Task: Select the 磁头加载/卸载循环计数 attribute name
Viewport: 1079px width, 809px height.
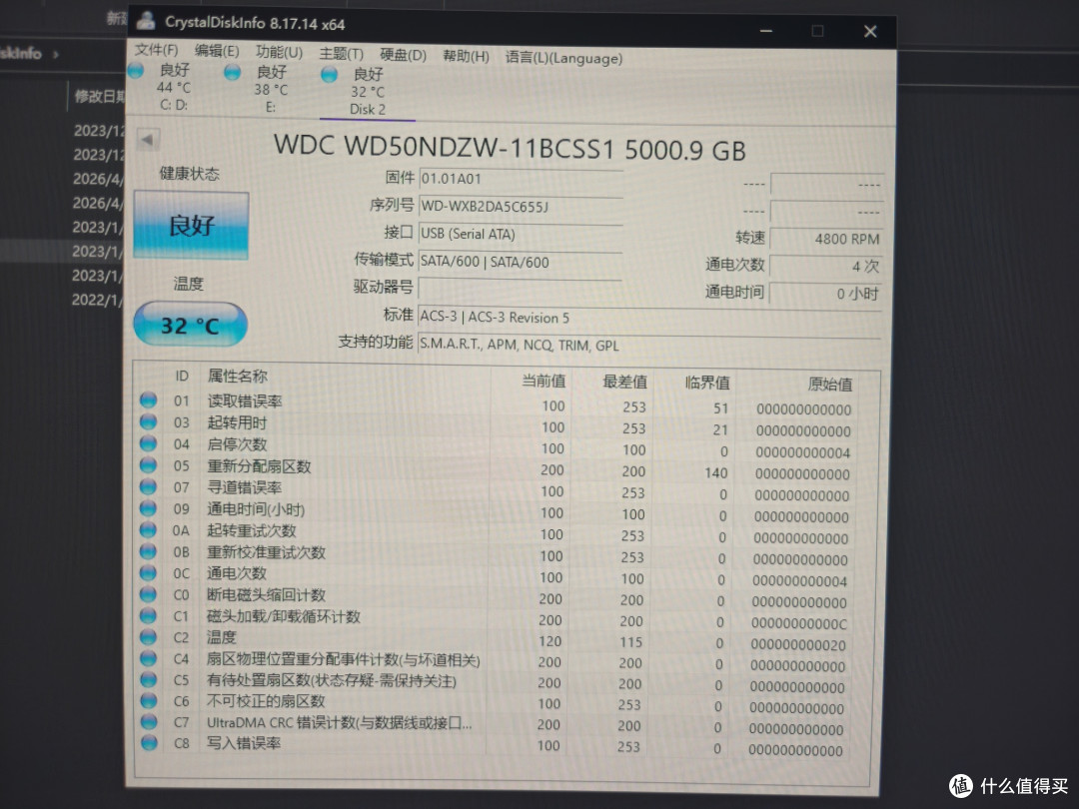Action: click(x=284, y=616)
